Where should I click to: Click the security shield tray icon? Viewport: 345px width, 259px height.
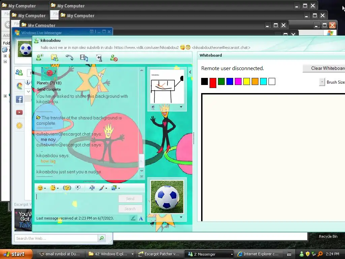coord(308,254)
